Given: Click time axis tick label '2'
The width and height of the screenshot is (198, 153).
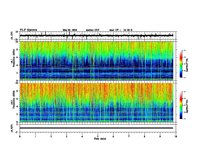Looking at the screenshot, I should tap(51, 136).
